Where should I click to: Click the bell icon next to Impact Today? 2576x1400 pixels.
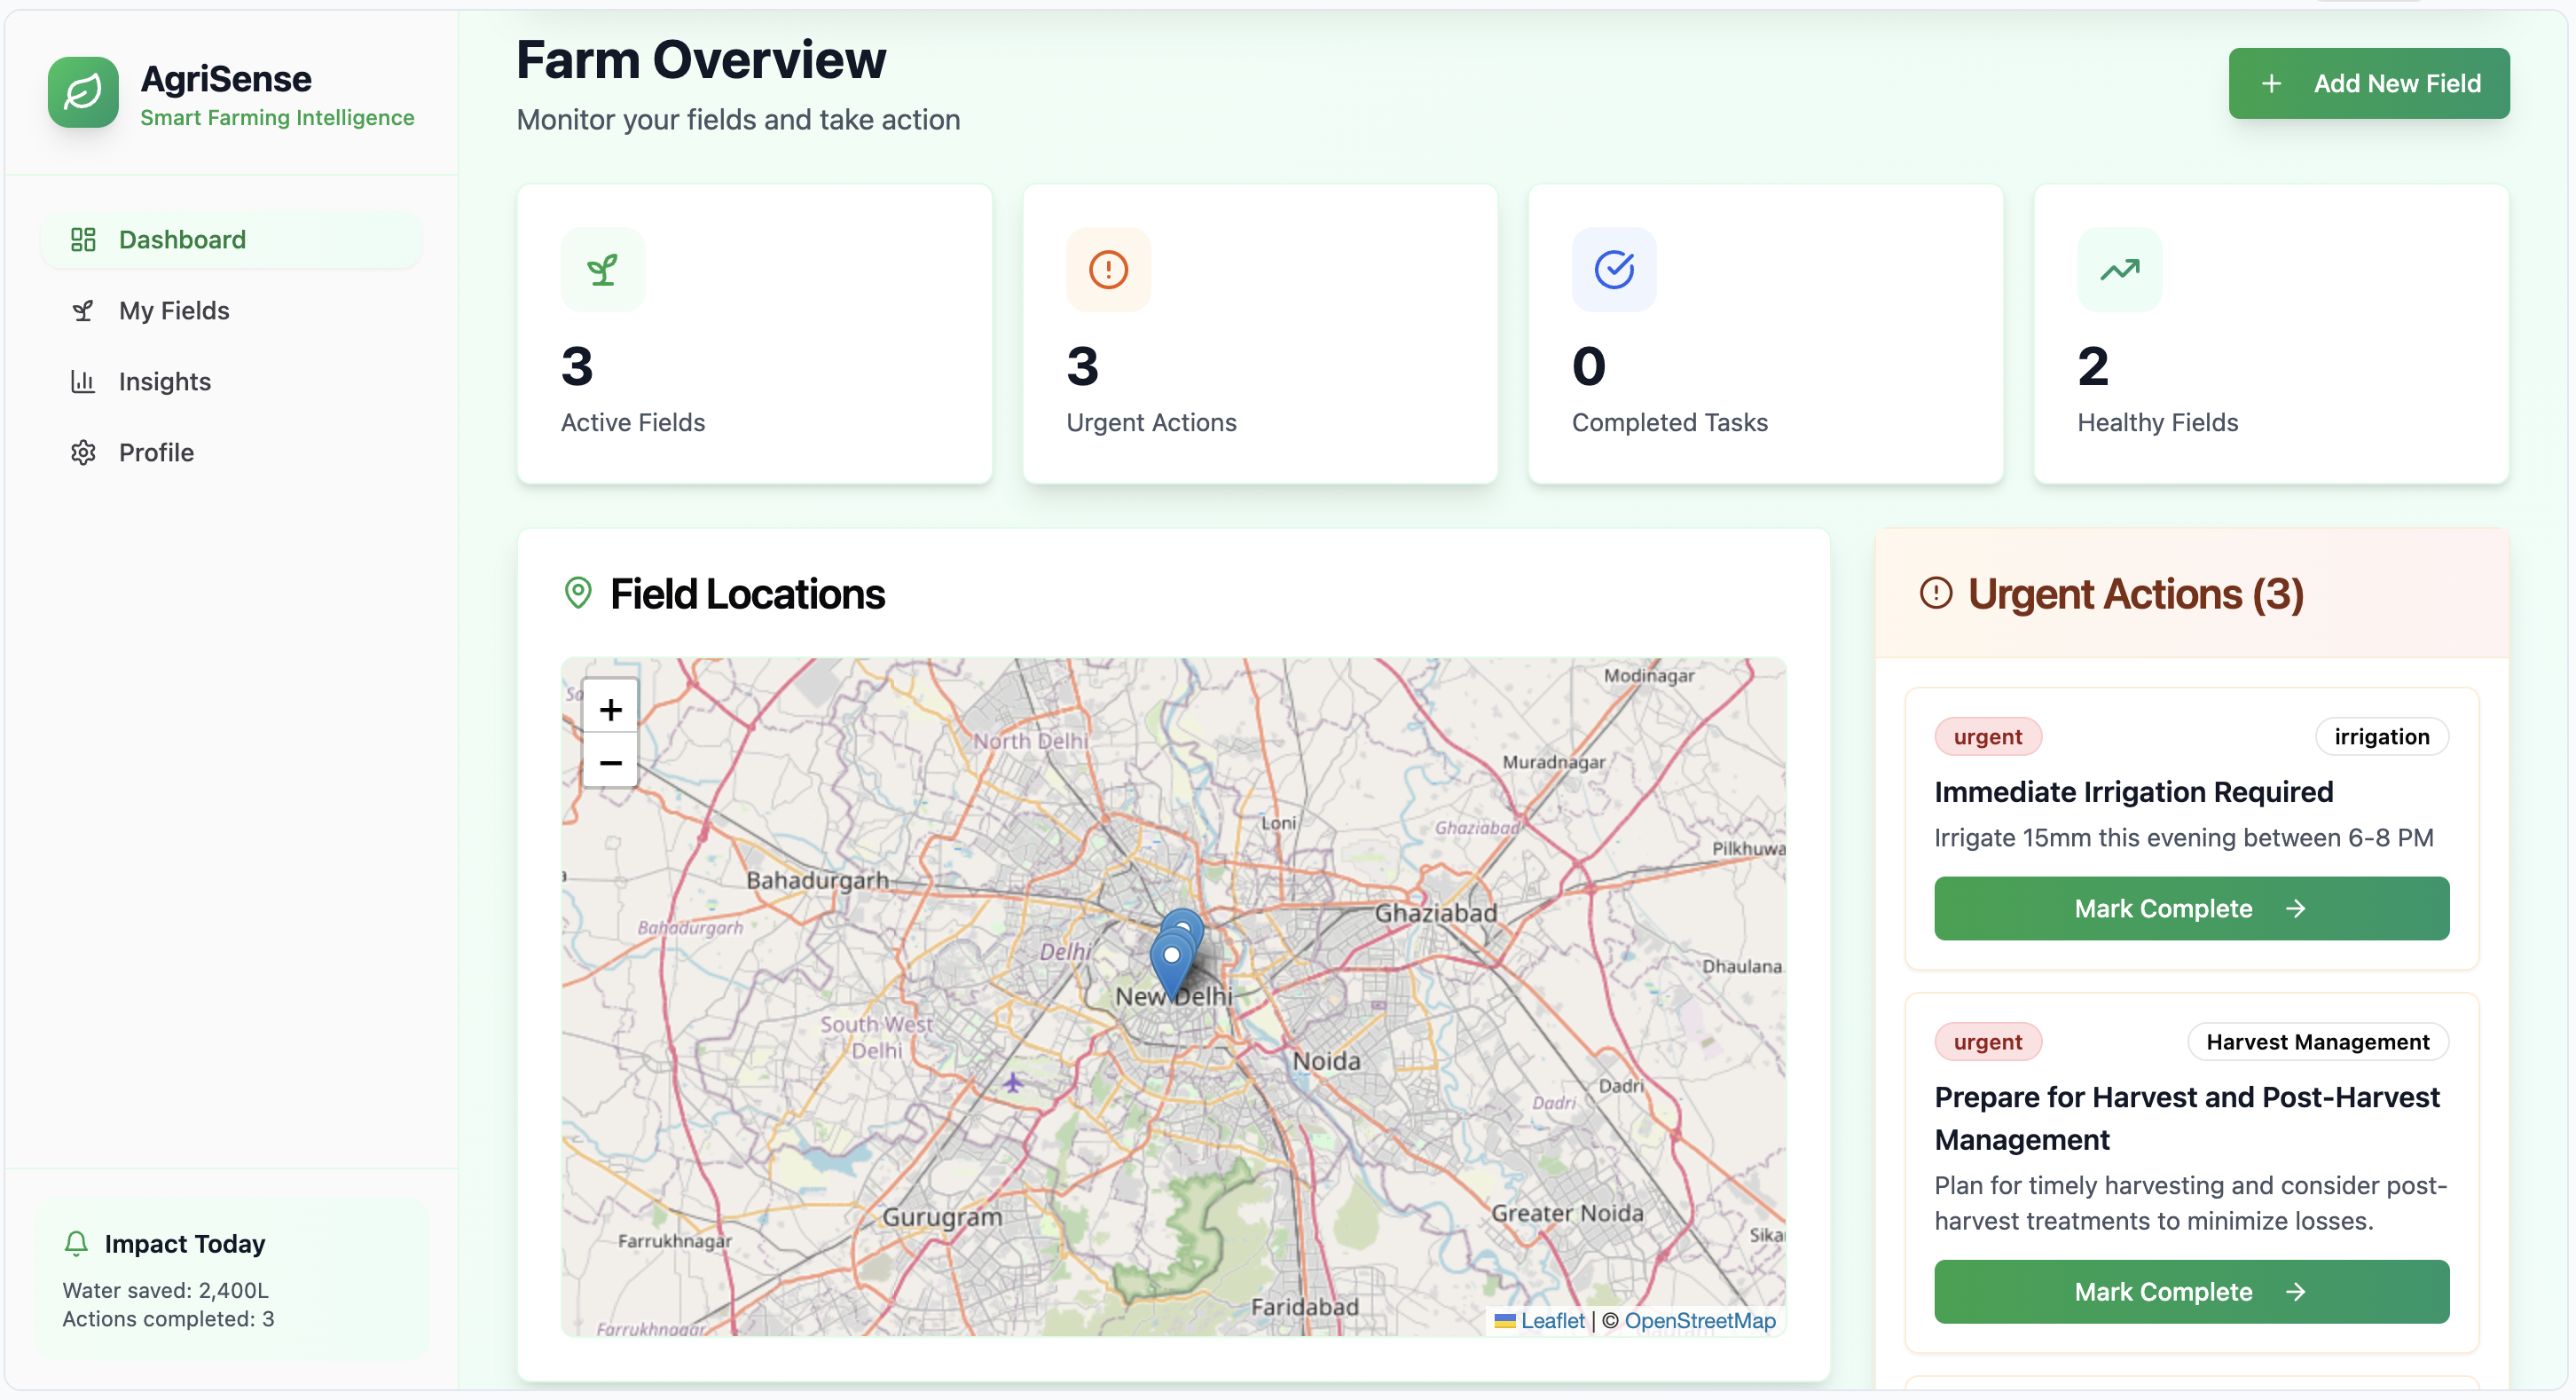tap(76, 1243)
